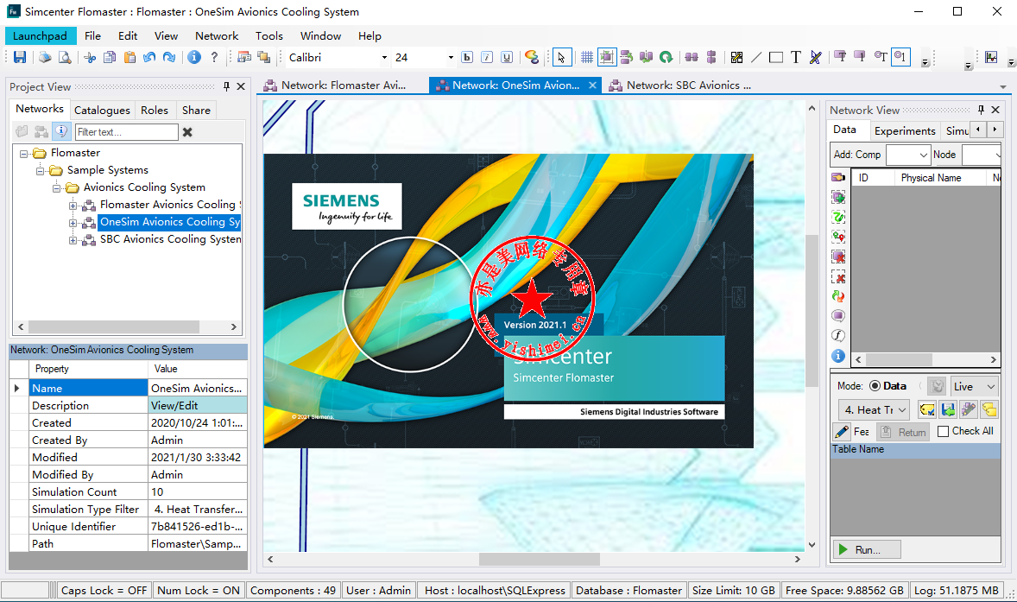Select the Data mode radio button
Viewport: 1017px width, 602px height.
point(875,386)
